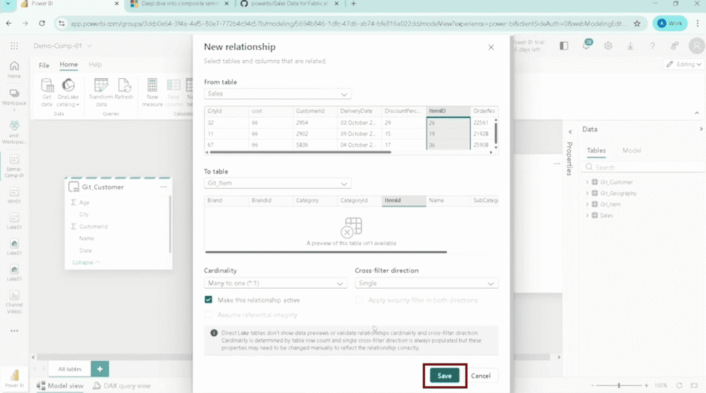Click the From table horizontal scrollbar

coord(300,152)
